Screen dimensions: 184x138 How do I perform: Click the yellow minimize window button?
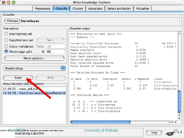[9, 2]
